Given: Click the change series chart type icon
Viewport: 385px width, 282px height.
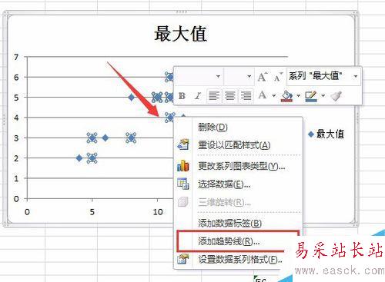Looking at the screenshot, I should 183,166.
